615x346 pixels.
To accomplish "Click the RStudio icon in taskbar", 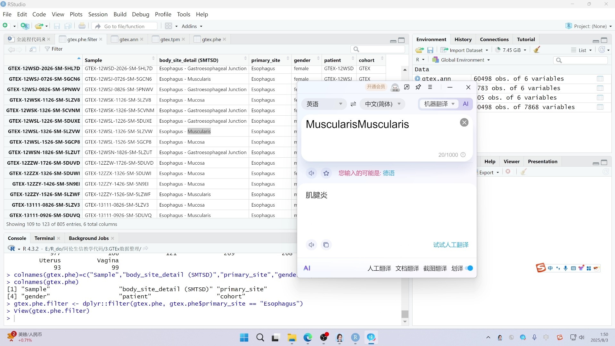I will coord(355,338).
